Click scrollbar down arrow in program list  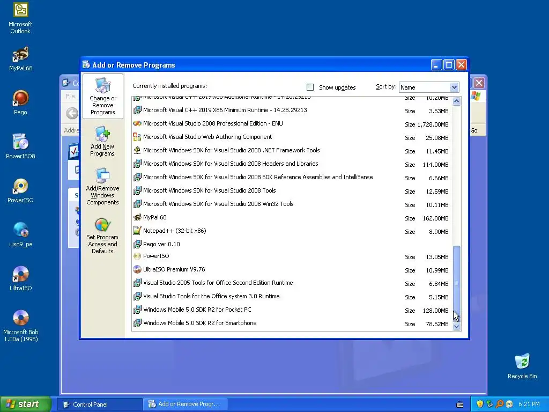coord(456,327)
